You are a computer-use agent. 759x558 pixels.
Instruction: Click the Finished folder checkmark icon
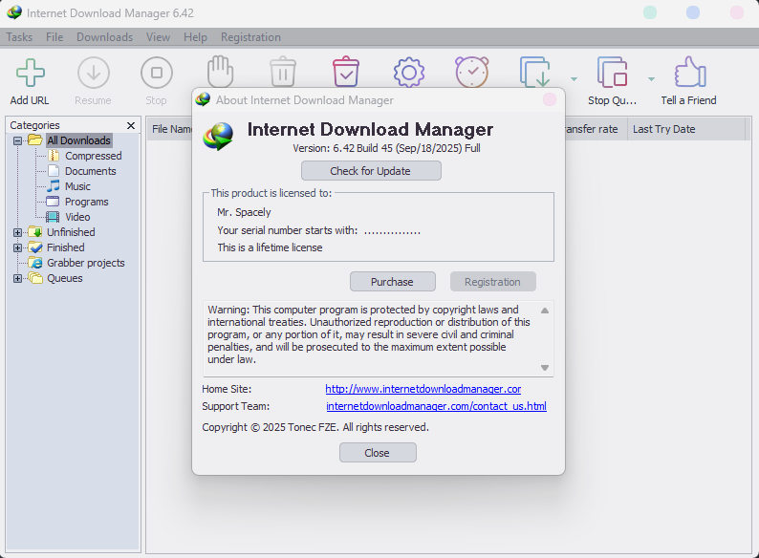(x=35, y=247)
